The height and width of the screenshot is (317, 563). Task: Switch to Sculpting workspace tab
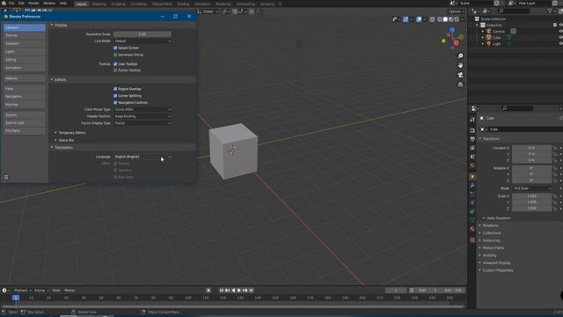pyautogui.click(x=118, y=4)
